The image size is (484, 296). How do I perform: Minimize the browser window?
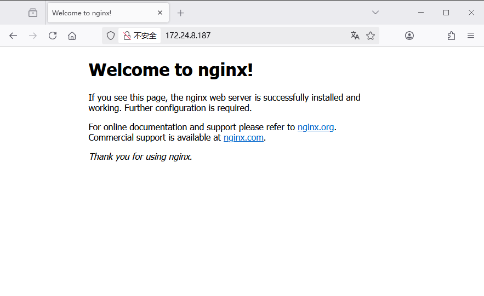click(x=421, y=13)
